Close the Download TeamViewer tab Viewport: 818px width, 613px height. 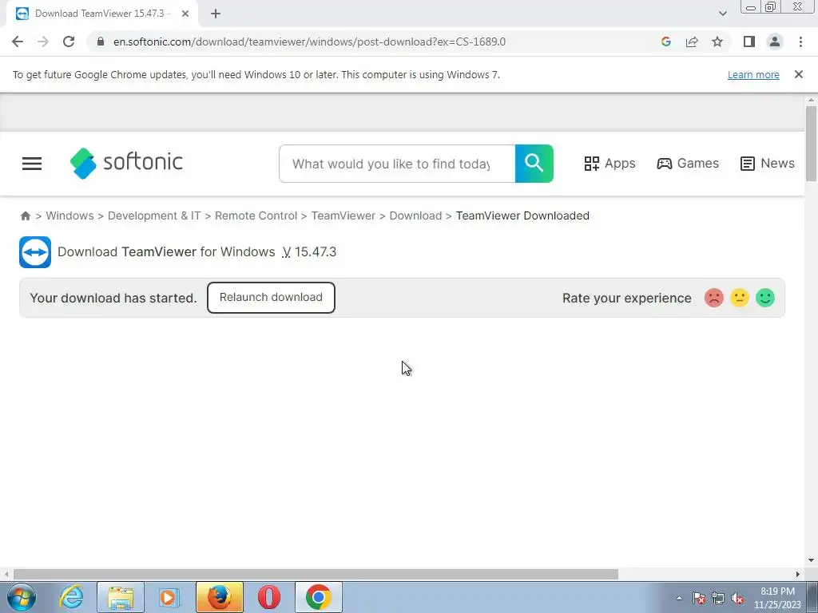click(x=185, y=14)
